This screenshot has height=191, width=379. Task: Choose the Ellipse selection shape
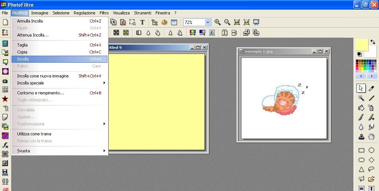pyautogui.click(x=371, y=150)
